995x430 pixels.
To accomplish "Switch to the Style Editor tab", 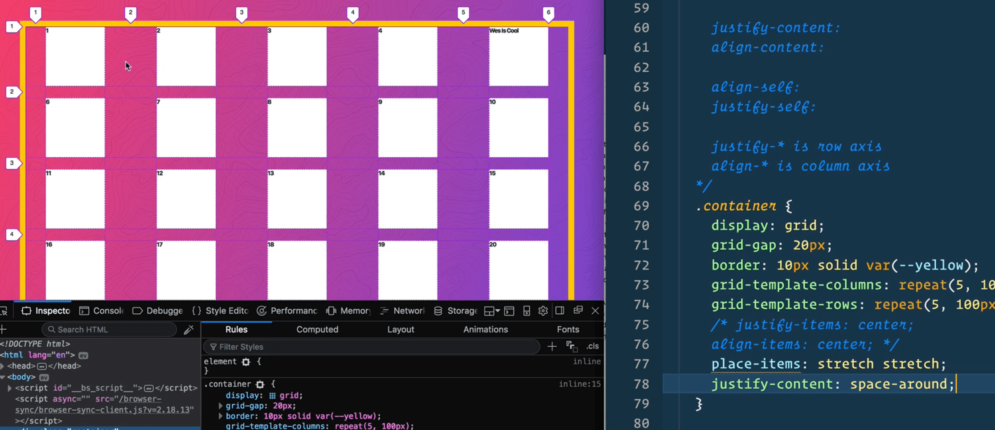I will point(220,311).
